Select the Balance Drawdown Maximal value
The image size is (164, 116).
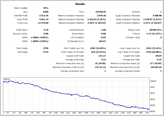(97, 20)
